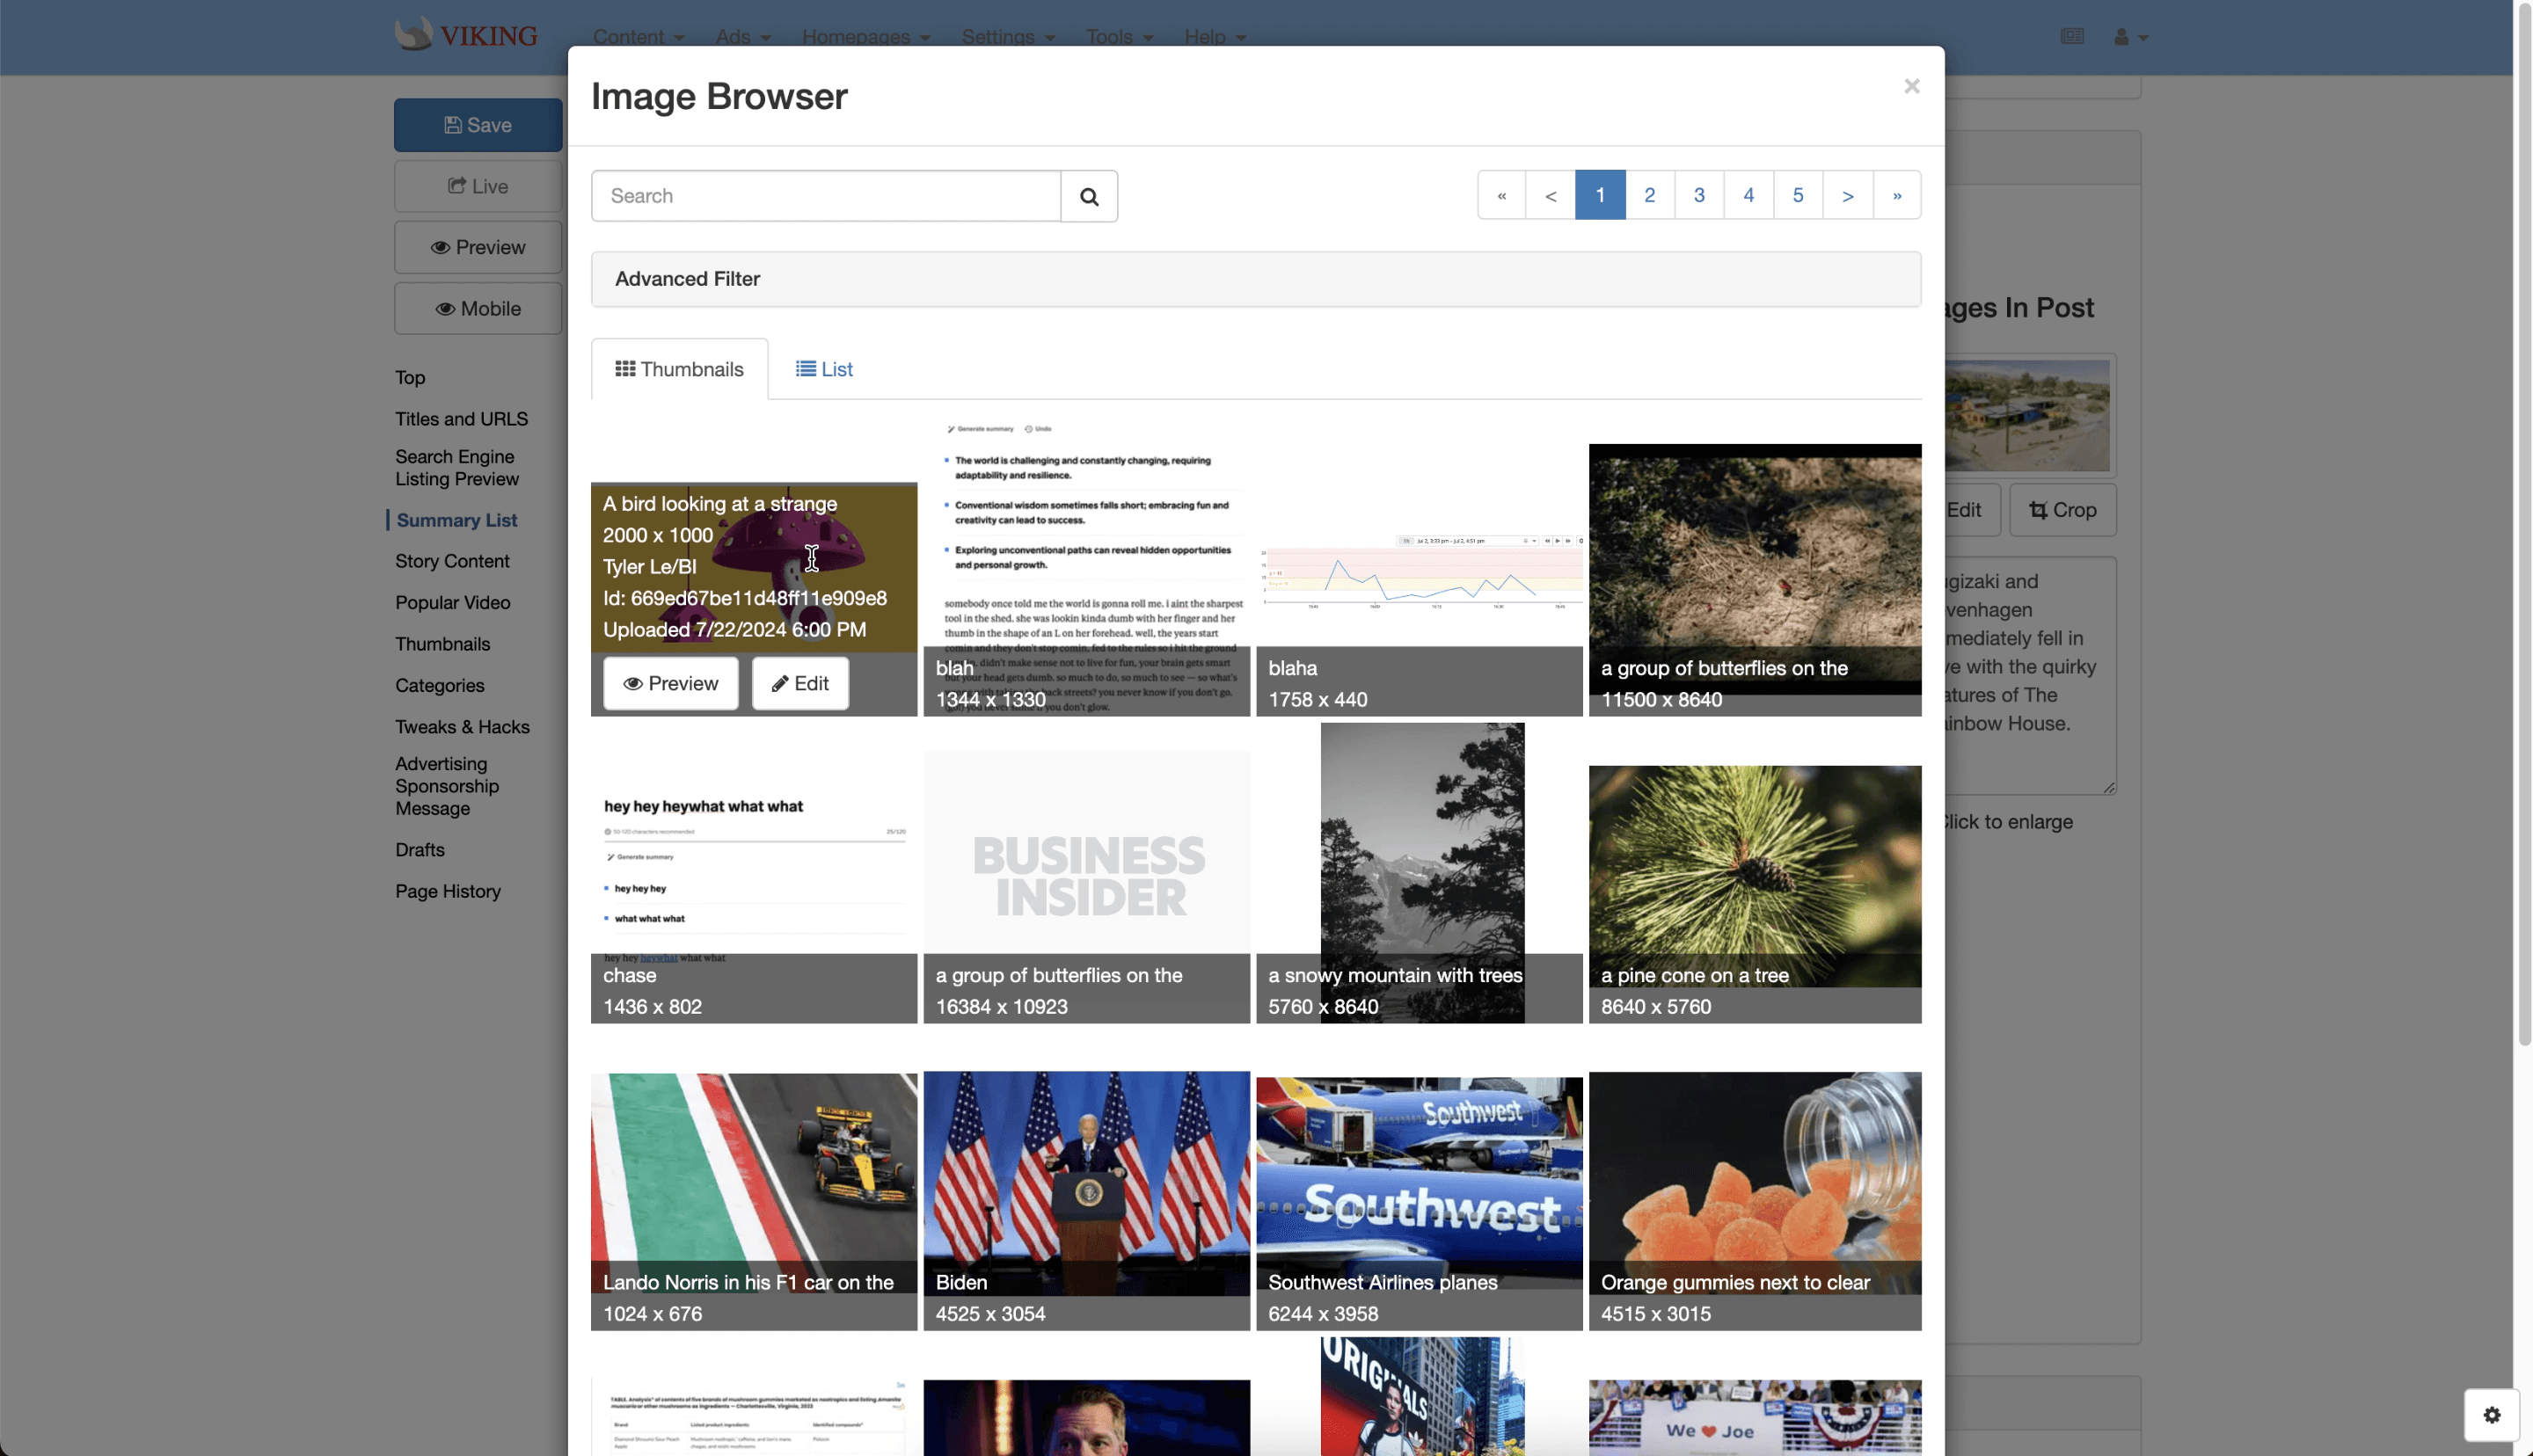Select the 11500 x 8640 butterflies thumbnail
Viewport: 2533px width, 1456px height.
tap(1754, 580)
